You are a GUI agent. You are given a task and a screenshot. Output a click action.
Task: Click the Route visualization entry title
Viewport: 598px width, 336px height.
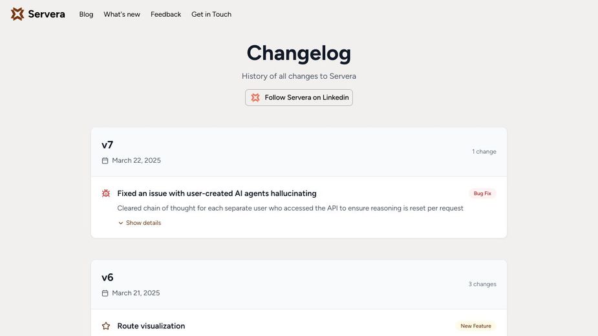(x=151, y=326)
